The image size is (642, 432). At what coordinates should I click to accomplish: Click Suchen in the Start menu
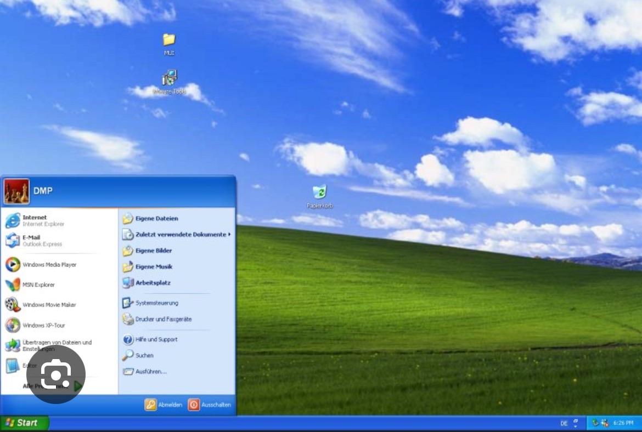[177, 355]
